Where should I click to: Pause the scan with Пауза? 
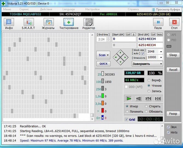pyautogui.click(x=158, y=22)
